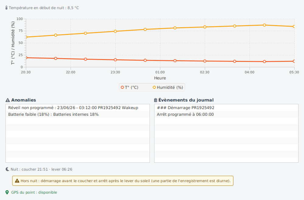The image size is (304, 200).
Task: Click the last humidity point at 05:30
Action: click(294, 26)
